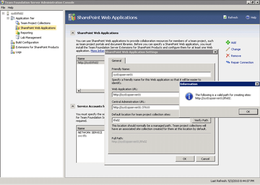Select the http:// row in web applications list
The height and width of the screenshot is (185, 260).
point(91,63)
